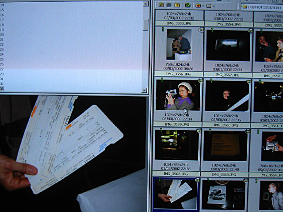Go up one folder level using the toolbar
The image size is (283, 212).
[x=177, y=5]
